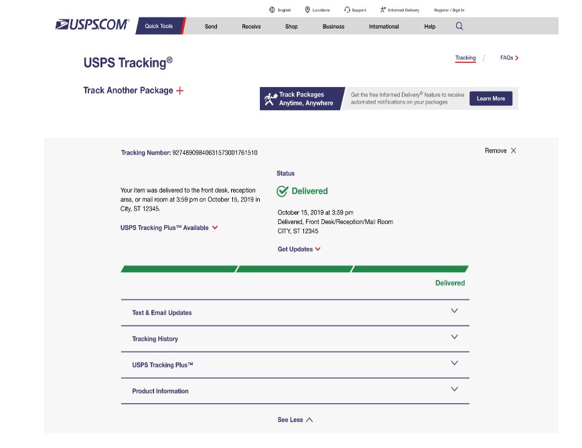
Task: Click the X icon next to Remove
Action: (x=513, y=150)
